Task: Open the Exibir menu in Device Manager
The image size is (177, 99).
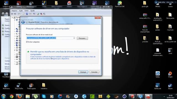Action: (x=27, y=11)
